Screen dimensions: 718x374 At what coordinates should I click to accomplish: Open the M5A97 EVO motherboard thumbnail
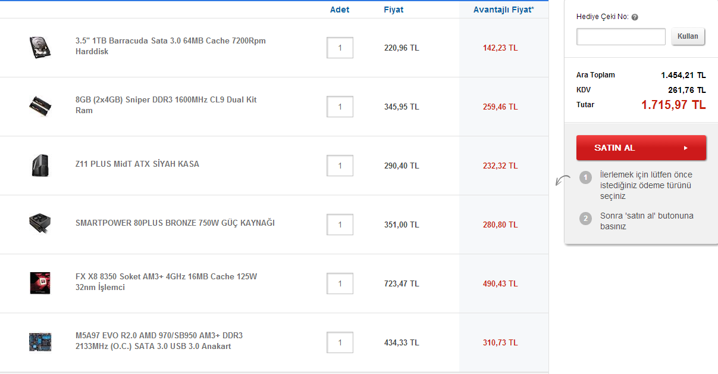40,342
